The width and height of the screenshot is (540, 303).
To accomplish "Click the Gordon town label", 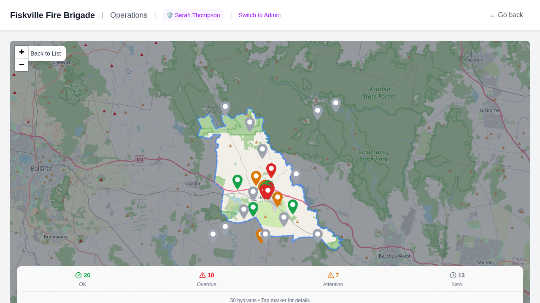I will 193,183.
